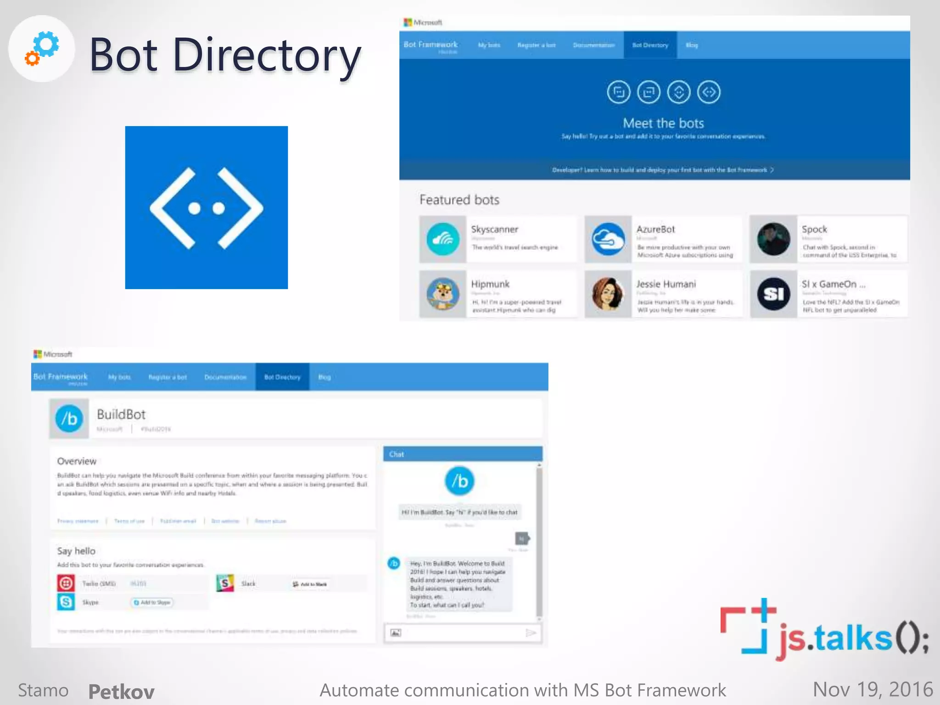This screenshot has width=940, height=705.
Task: Click the send arrow in chat input
Action: pos(531,633)
